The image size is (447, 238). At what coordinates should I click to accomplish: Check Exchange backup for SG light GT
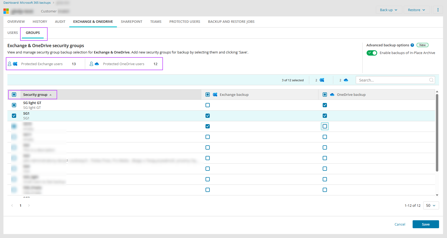[x=208, y=105]
